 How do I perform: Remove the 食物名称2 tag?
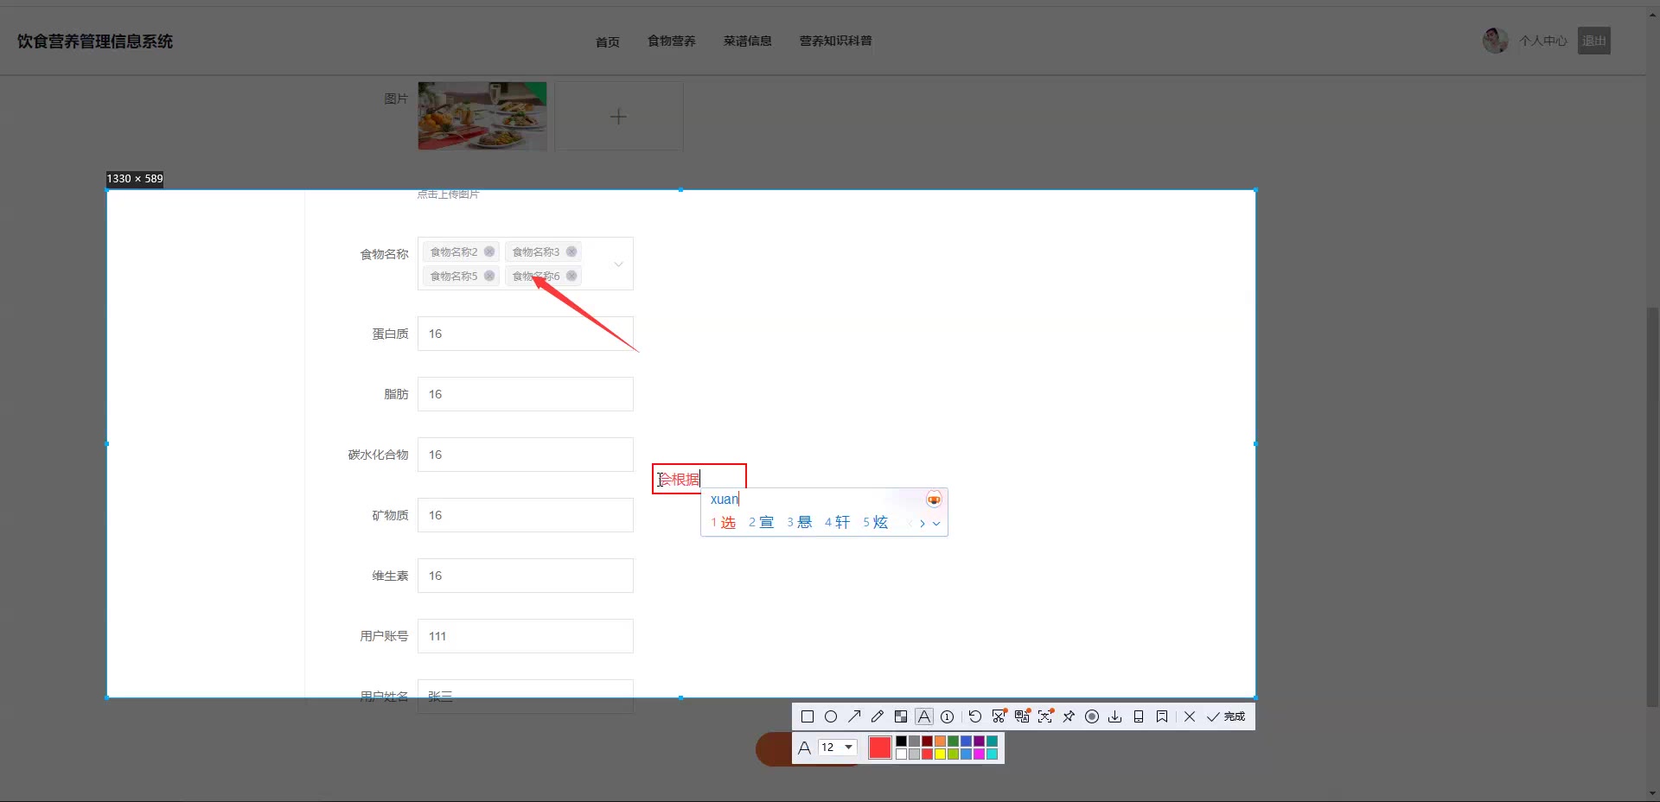489,251
